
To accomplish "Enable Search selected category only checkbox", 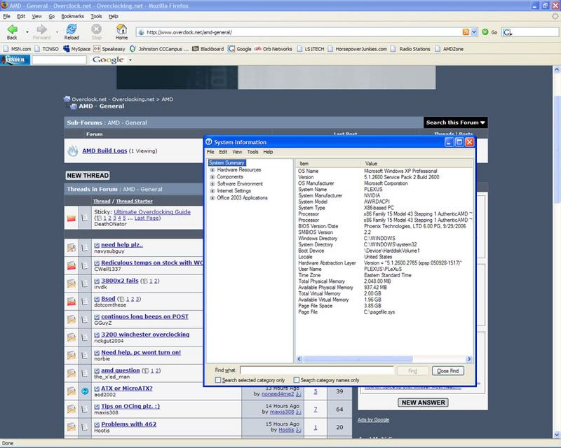I will [x=218, y=380].
